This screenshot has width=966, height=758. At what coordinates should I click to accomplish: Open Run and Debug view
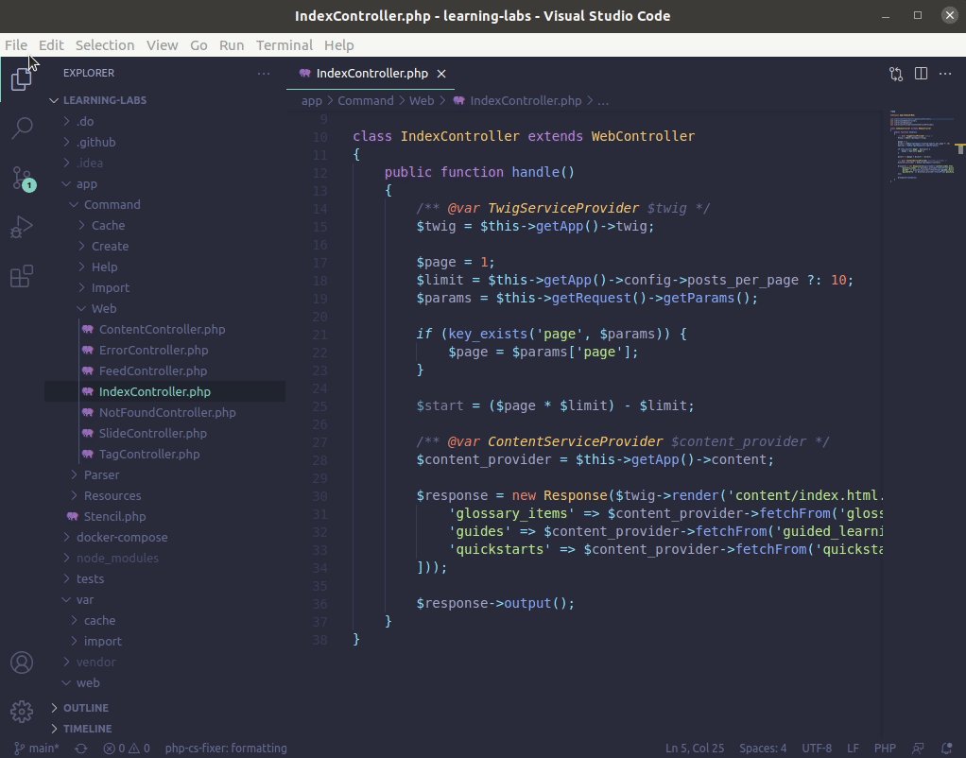22,227
